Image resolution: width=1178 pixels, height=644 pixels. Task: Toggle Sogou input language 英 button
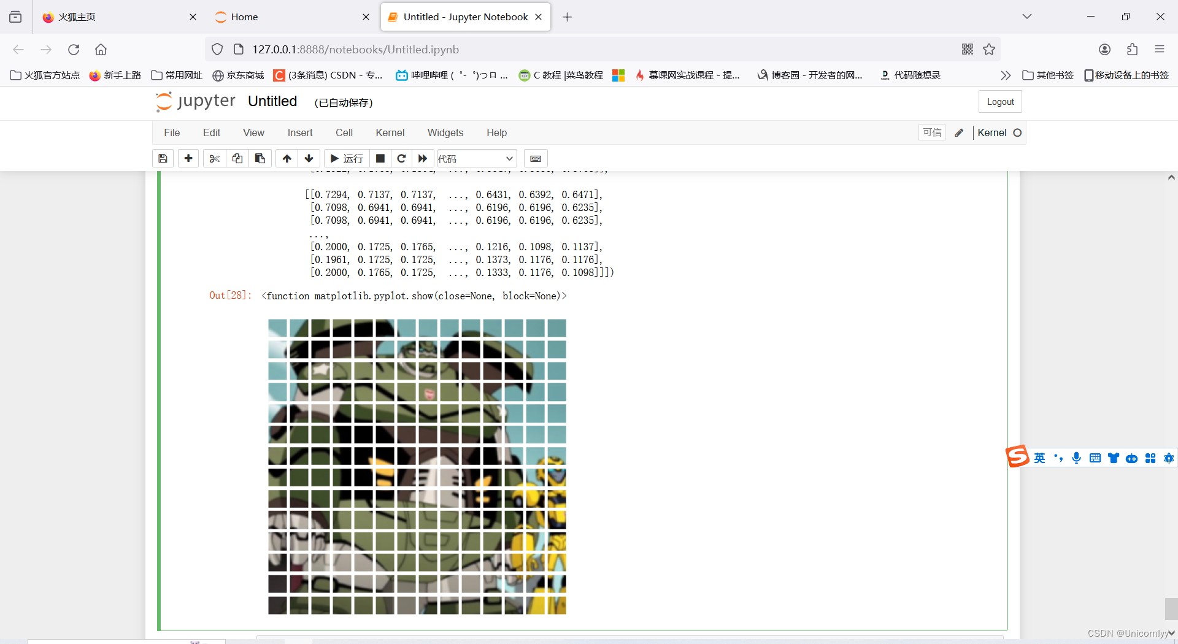point(1039,458)
